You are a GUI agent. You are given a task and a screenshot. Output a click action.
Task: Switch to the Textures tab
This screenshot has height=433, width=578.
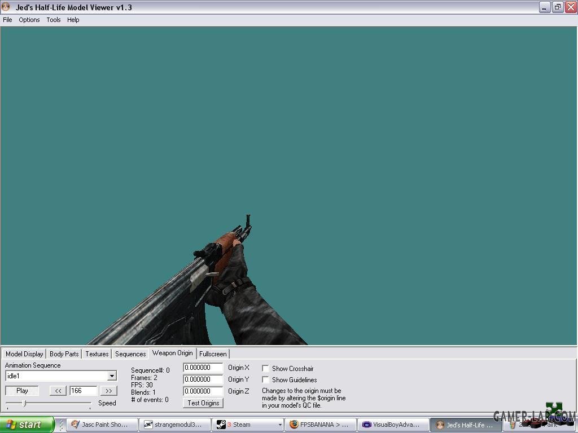click(x=97, y=354)
